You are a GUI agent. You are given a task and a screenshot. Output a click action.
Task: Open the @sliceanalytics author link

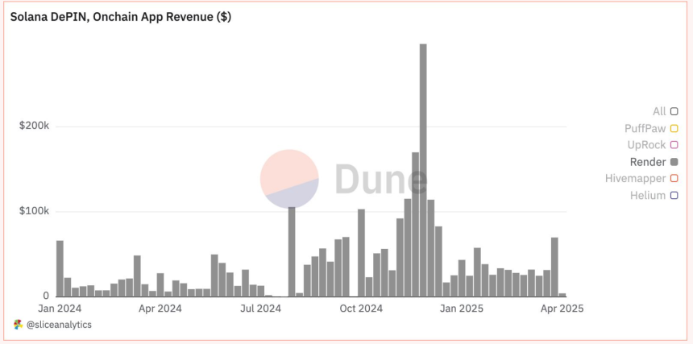(59, 324)
